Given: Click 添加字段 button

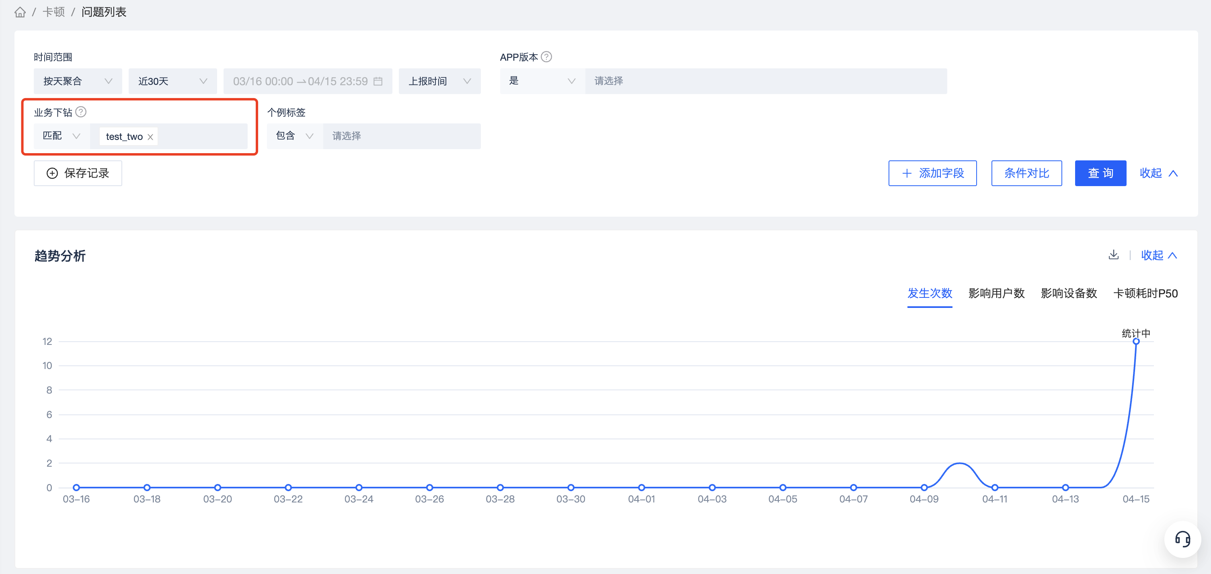Looking at the screenshot, I should 932,173.
